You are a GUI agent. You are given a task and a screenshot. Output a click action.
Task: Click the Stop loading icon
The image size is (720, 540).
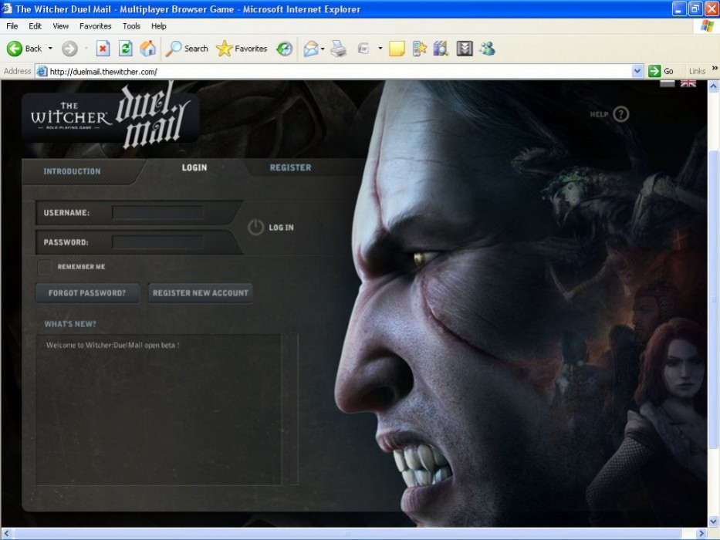click(103, 48)
